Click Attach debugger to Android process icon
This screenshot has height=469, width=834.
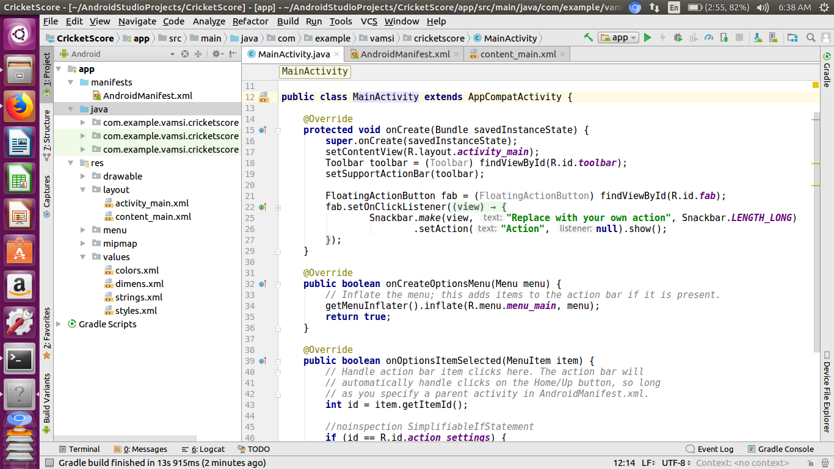coord(724,38)
